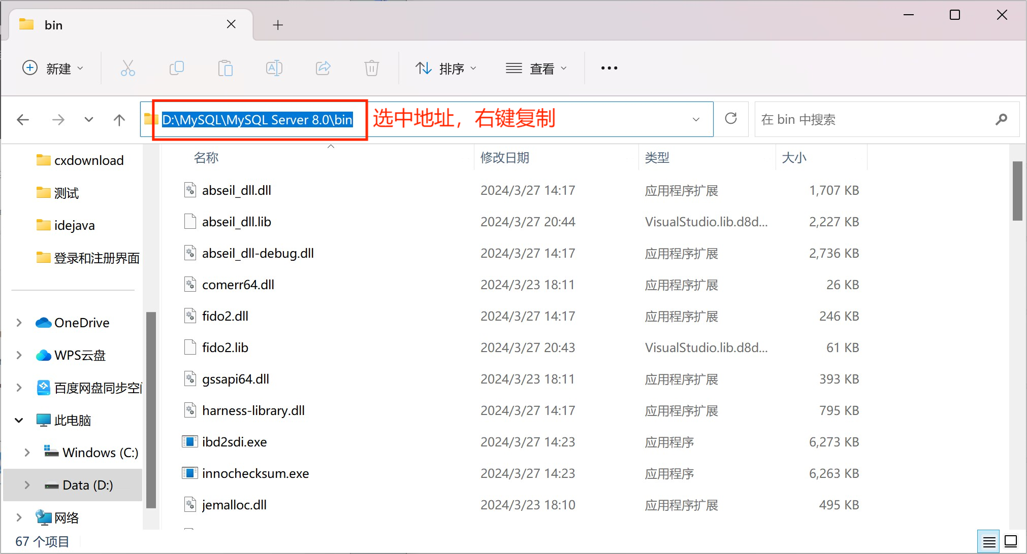Viewport: 1027px width, 554px height.
Task: Refresh the current folder view
Action: (x=731, y=119)
